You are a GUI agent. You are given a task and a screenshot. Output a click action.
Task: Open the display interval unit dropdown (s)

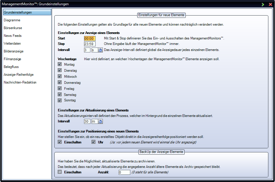[x=100, y=50]
